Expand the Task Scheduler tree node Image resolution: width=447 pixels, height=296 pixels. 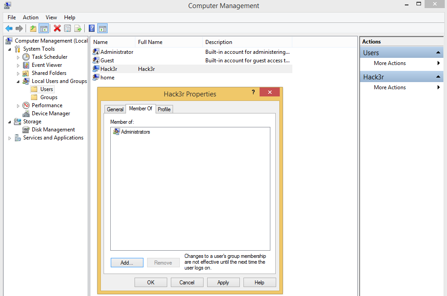tap(18, 57)
